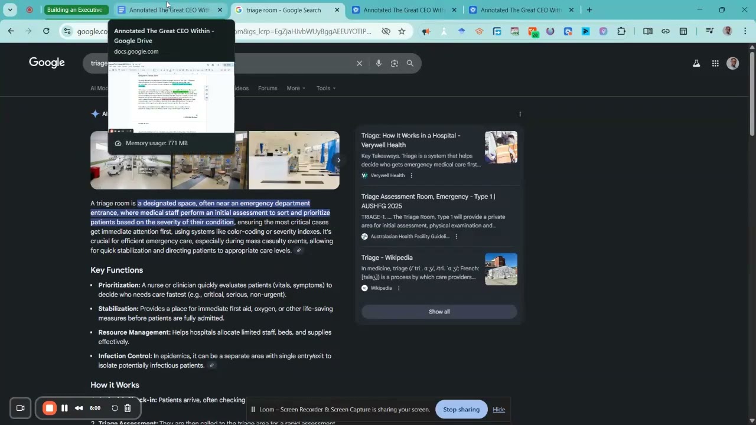
Task: Rewind the Loom recording
Action: point(79,408)
